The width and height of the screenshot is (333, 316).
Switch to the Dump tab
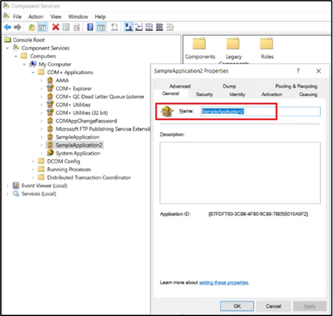(x=230, y=86)
